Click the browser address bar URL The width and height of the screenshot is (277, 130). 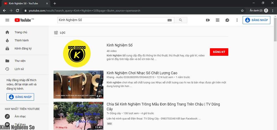tap(84, 11)
